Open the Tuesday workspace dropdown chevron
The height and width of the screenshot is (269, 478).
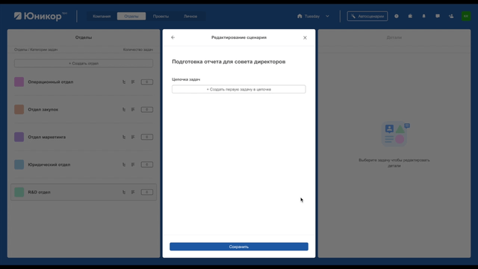(x=327, y=16)
